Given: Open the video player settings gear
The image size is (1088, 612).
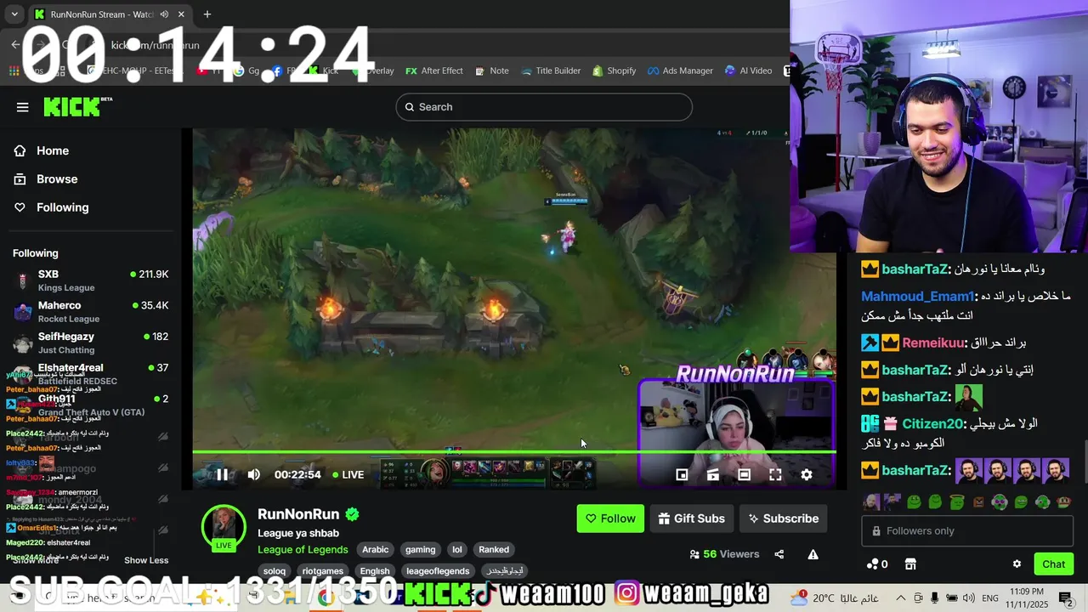Looking at the screenshot, I should (807, 475).
